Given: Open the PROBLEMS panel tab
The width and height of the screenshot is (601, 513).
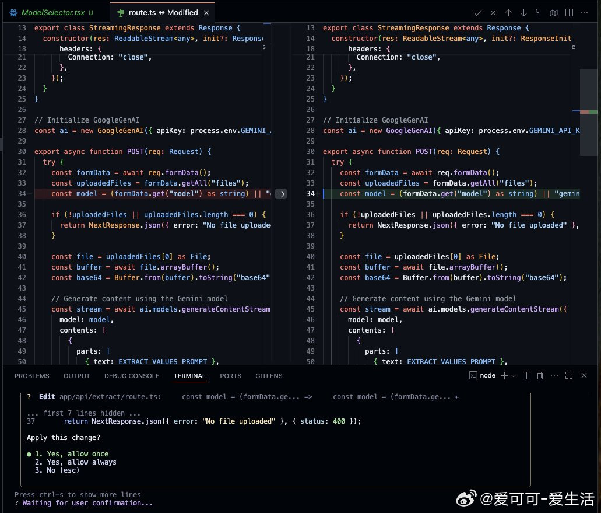Looking at the screenshot, I should tap(32, 376).
